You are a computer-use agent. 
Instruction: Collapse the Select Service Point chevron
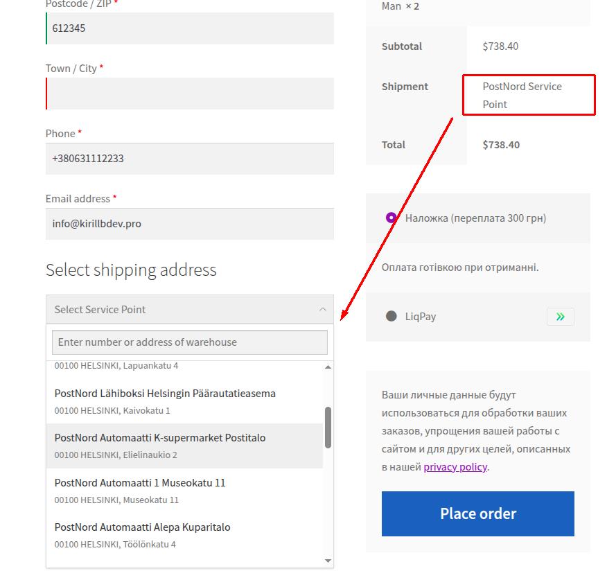[322, 309]
